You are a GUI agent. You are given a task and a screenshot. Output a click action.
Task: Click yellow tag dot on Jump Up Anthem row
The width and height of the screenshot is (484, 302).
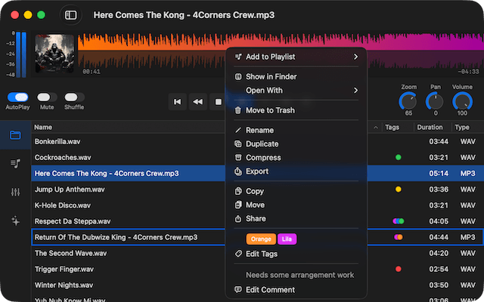tap(399, 190)
